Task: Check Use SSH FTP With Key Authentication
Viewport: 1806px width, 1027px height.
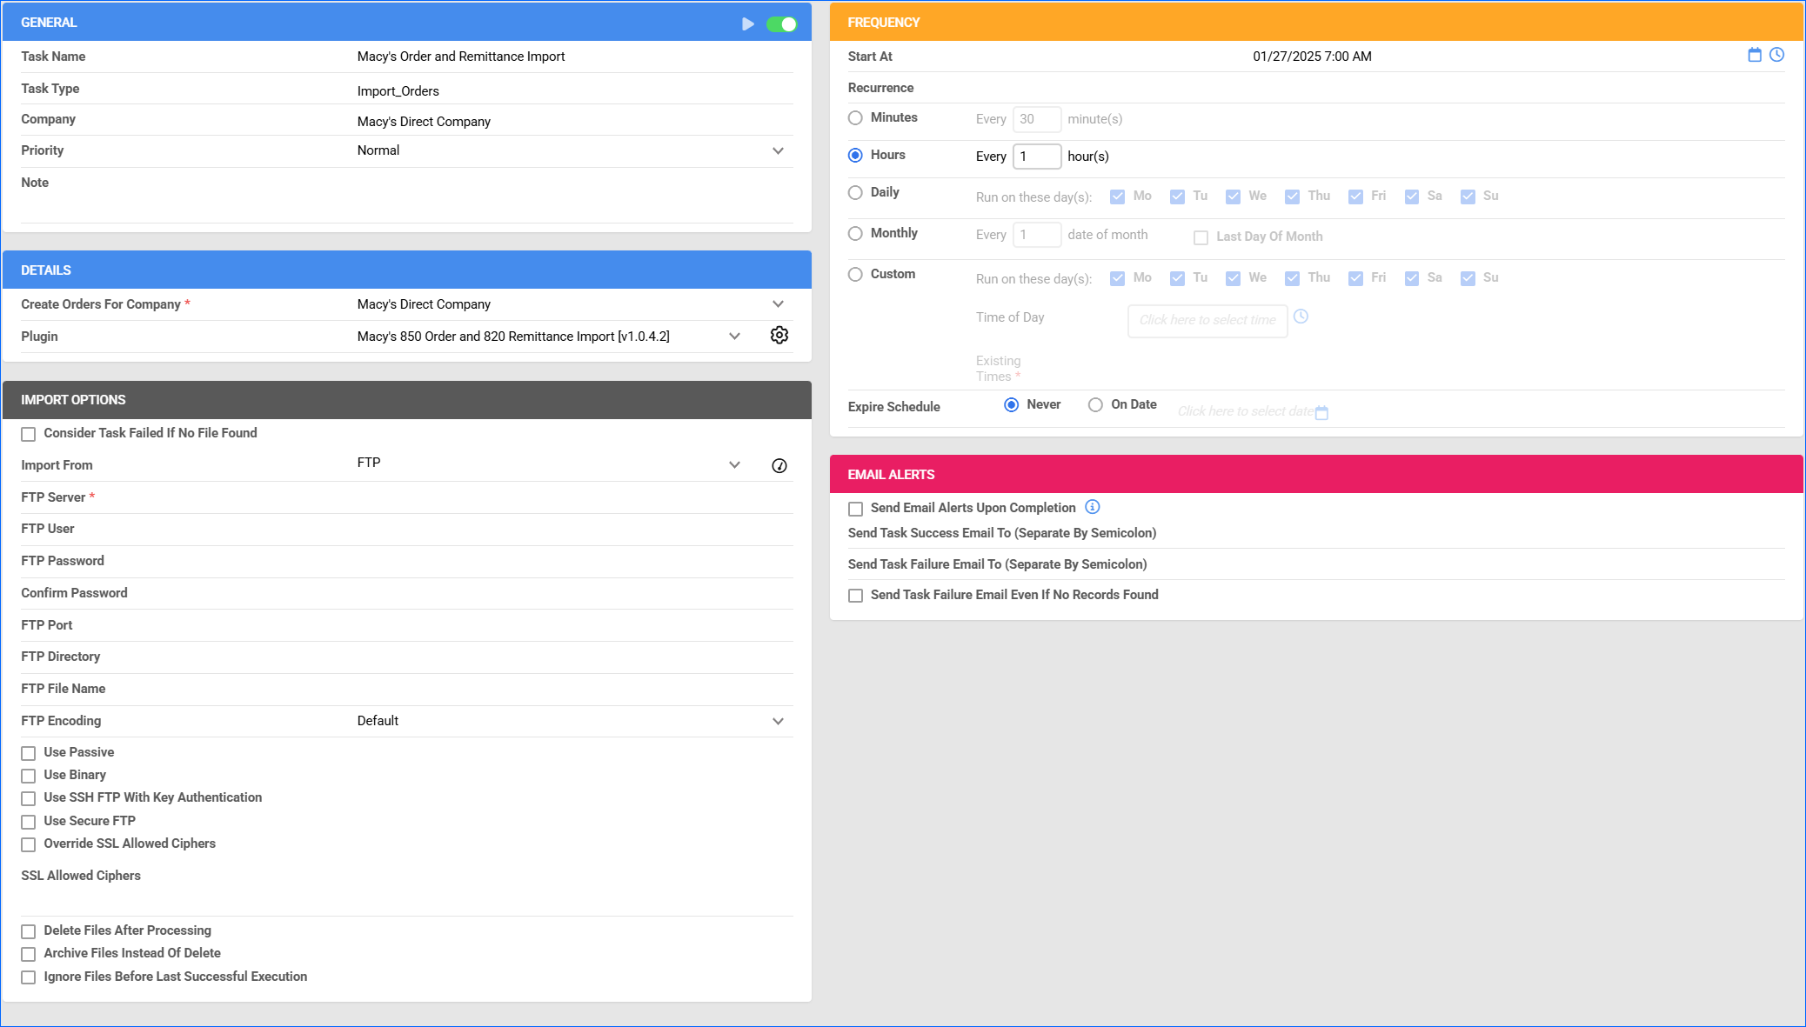Action: (29, 798)
